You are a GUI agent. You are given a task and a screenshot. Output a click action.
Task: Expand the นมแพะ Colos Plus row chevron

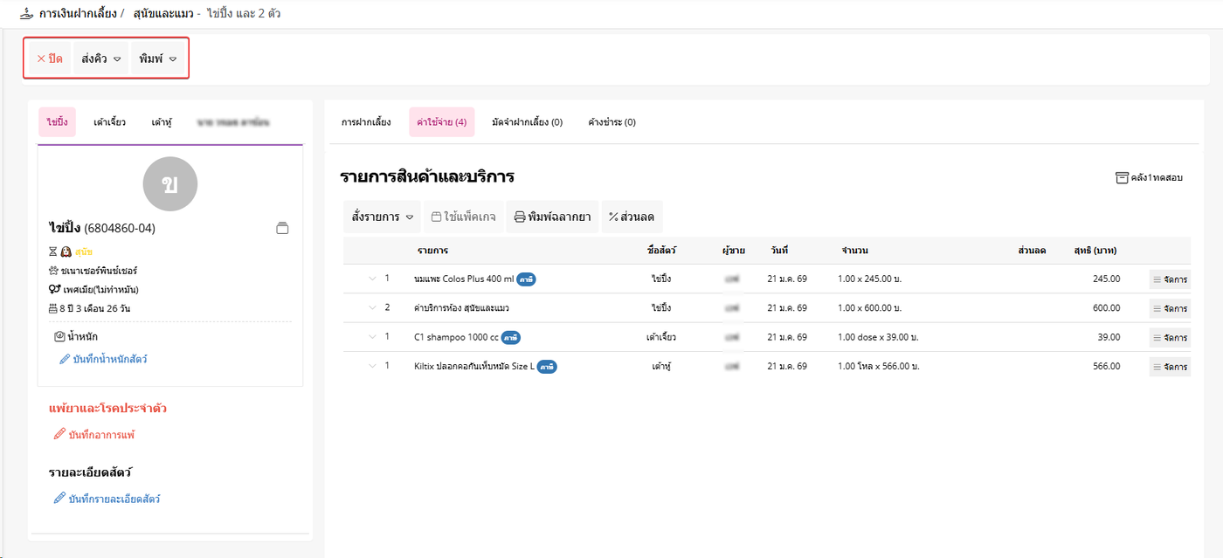[372, 279]
